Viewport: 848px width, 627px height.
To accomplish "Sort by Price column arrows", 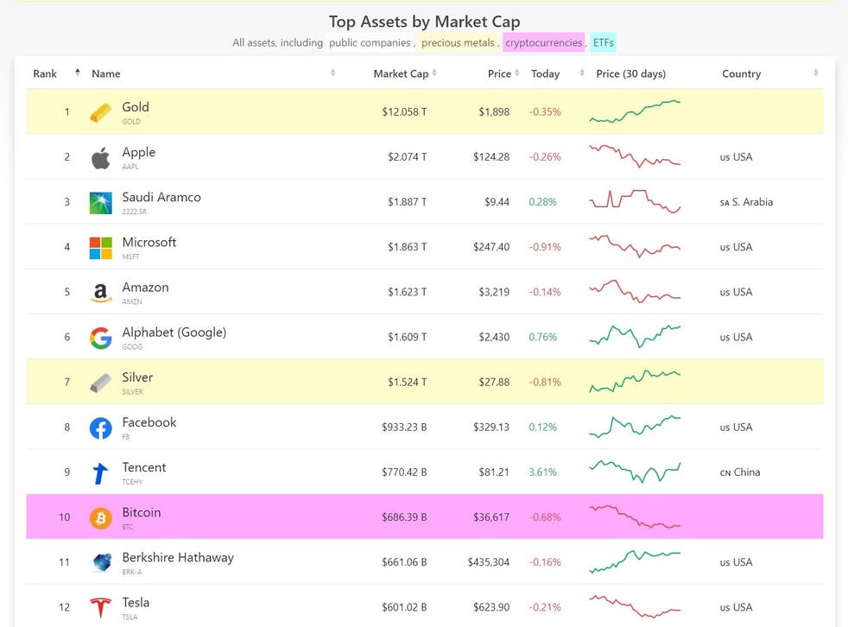I will click(x=517, y=73).
